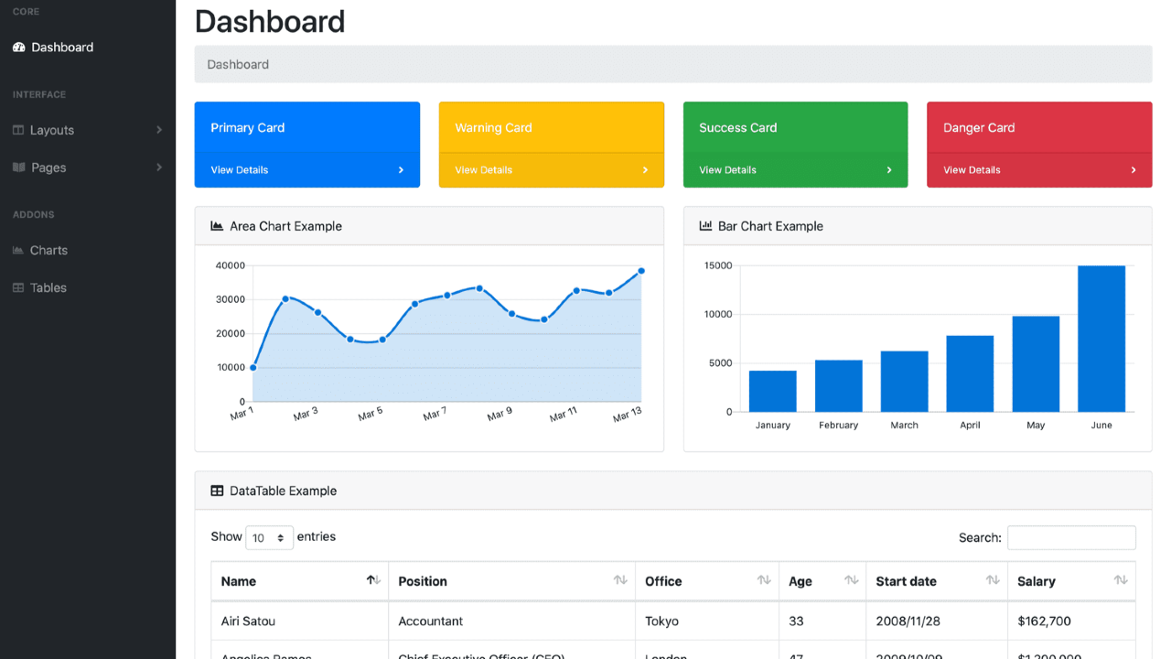Click inside the table Search field
Viewport: 1171px width, 659px height.
(x=1070, y=537)
